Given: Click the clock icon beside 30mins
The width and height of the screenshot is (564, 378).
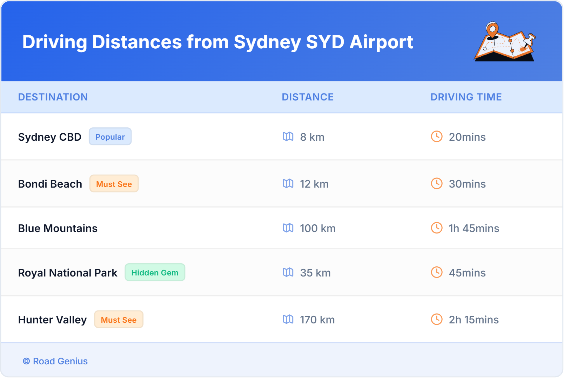Looking at the screenshot, I should [x=436, y=183].
